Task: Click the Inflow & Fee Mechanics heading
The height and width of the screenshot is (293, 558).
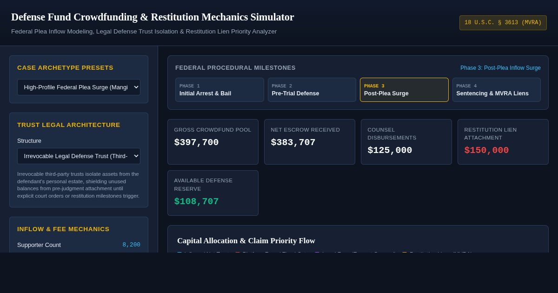Action: coord(63,229)
